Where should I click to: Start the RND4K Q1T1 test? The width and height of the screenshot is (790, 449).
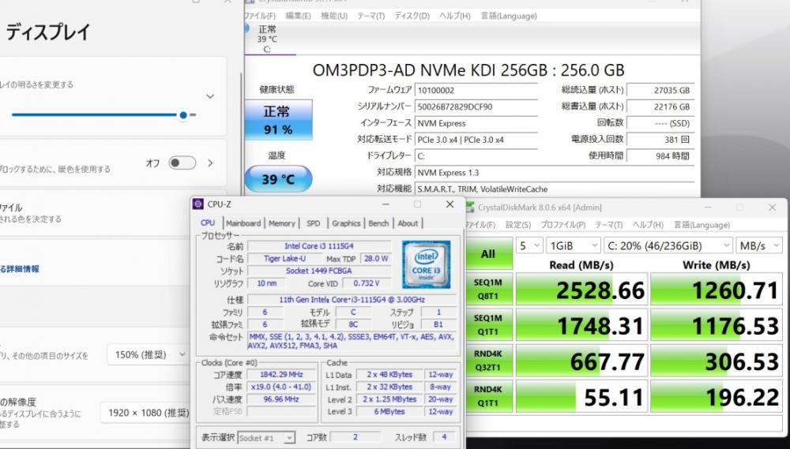(x=487, y=396)
